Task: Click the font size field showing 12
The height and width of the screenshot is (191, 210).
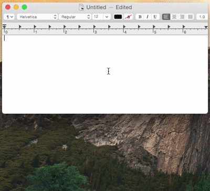Action: (x=98, y=17)
